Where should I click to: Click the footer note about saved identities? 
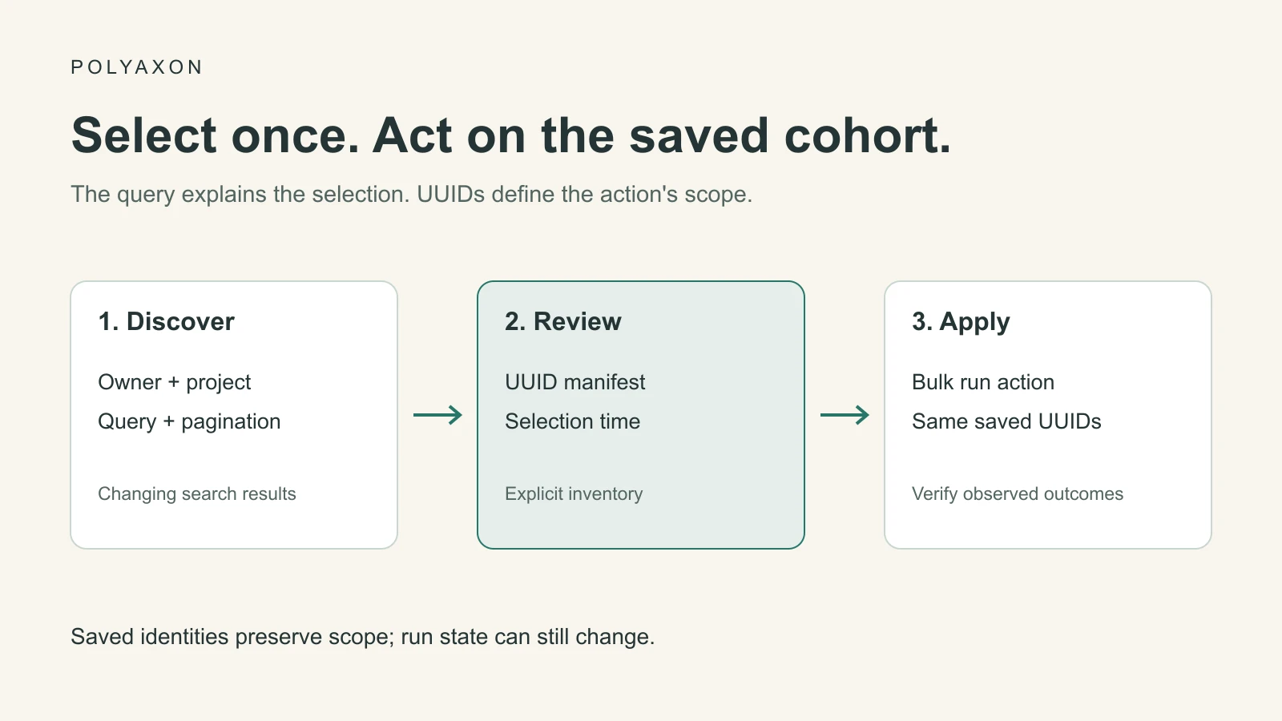[363, 637]
